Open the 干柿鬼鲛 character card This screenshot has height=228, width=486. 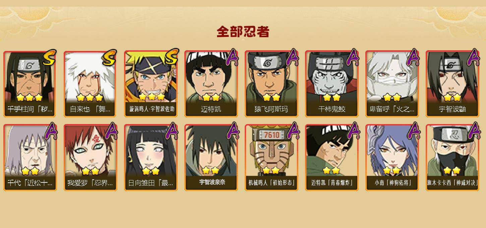tap(332, 84)
